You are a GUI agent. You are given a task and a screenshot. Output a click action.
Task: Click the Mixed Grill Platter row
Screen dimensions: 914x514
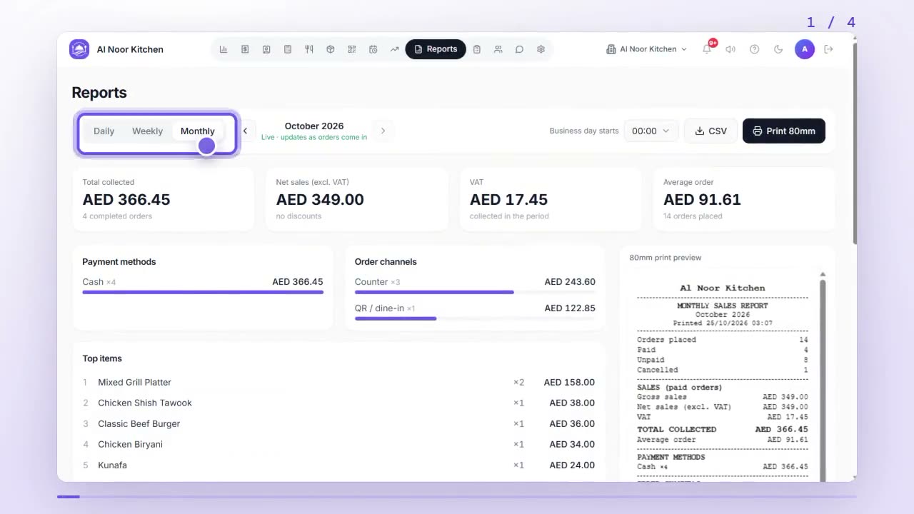(338, 383)
